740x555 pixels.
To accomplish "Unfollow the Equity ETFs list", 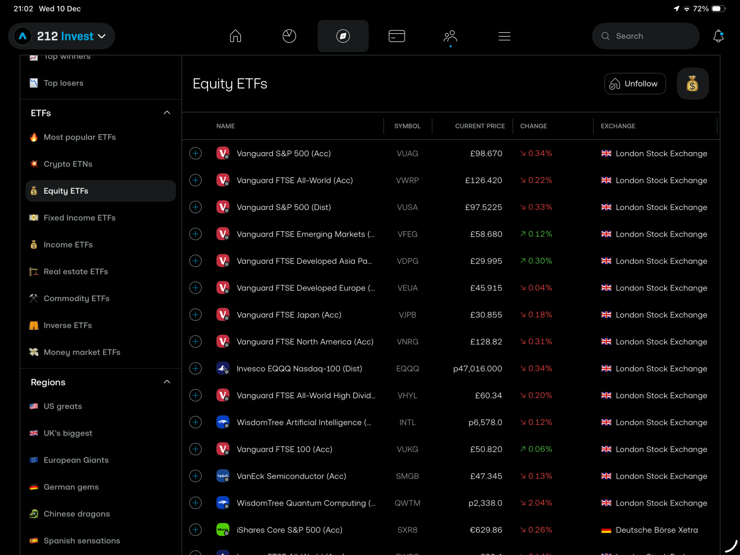I will pyautogui.click(x=635, y=84).
